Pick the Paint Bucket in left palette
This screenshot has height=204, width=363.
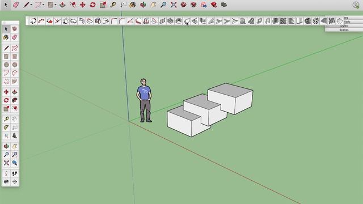6,37
